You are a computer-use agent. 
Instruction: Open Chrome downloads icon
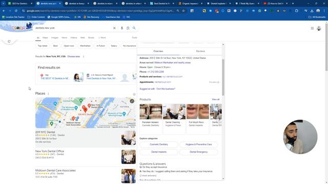click(x=312, y=11)
